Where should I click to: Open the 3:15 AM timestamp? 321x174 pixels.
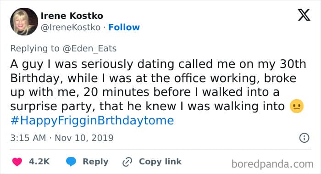click(28, 138)
